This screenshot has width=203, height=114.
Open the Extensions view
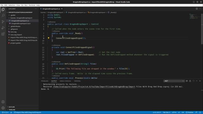3,34
